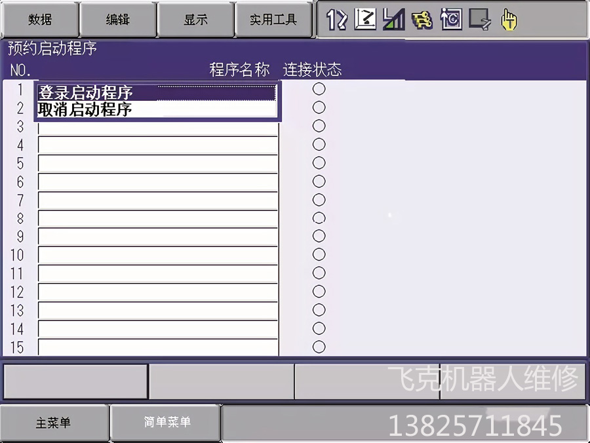The width and height of the screenshot is (590, 443).
Task: Select program name field in row 14
Action: click(x=158, y=329)
